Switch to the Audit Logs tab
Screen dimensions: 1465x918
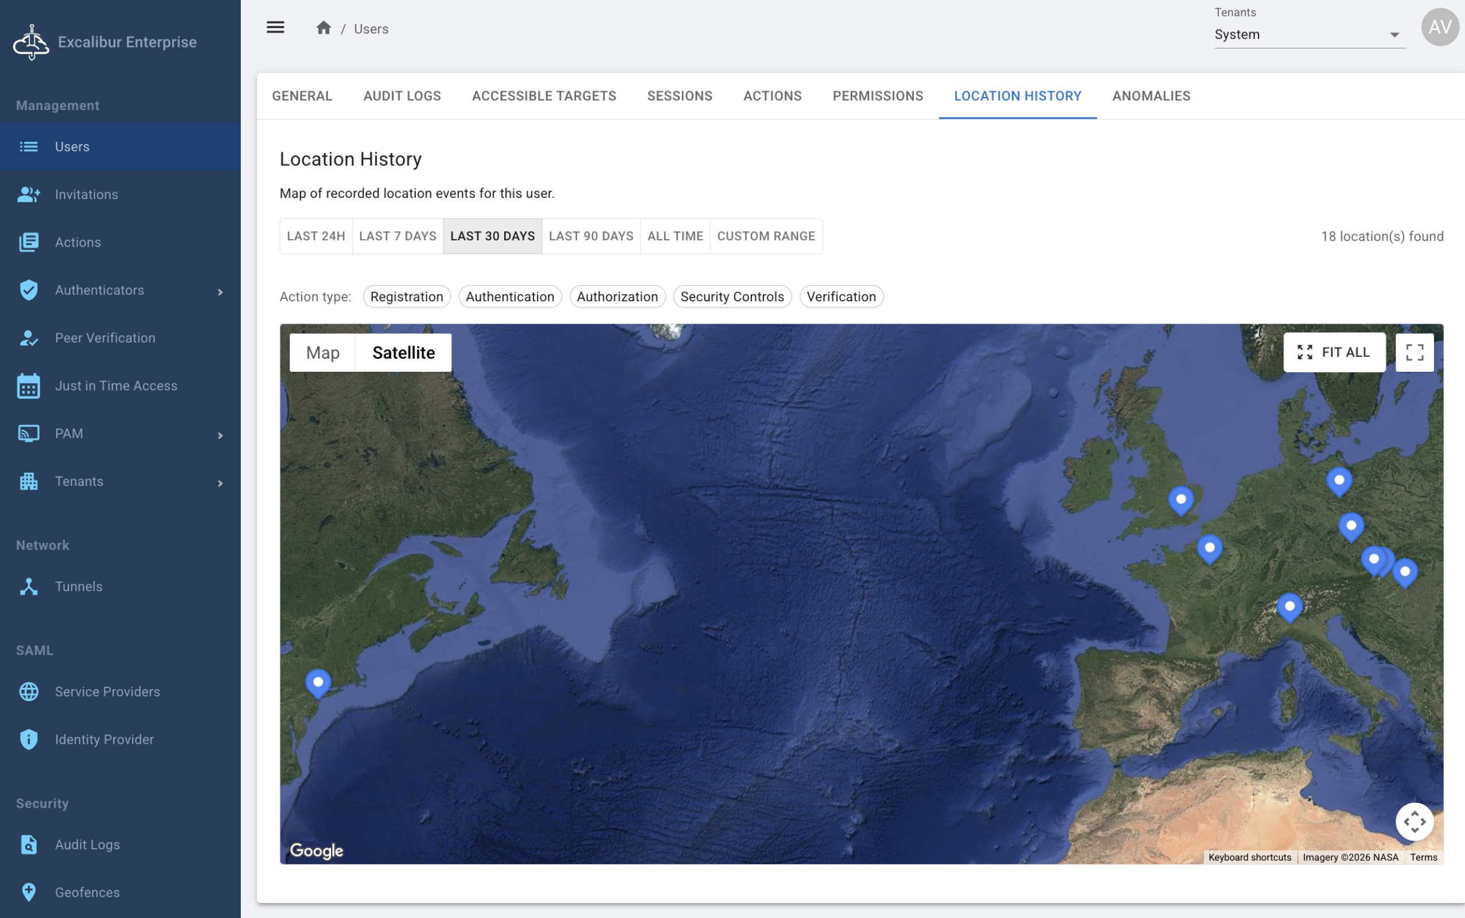402,96
